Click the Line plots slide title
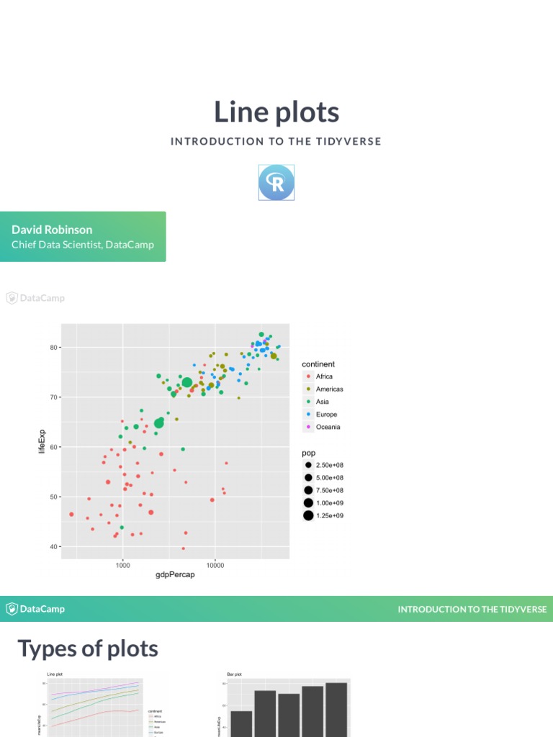Screen dimensions: 553x737 [276, 112]
